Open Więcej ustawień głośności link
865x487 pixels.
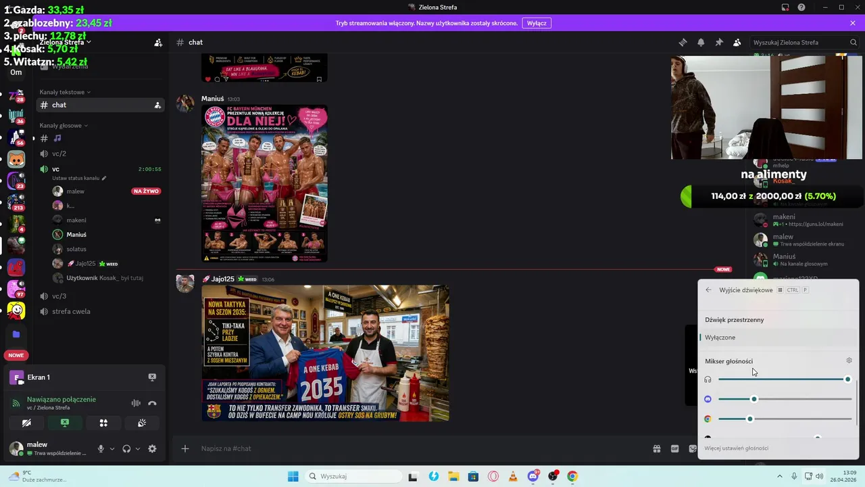pos(737,448)
